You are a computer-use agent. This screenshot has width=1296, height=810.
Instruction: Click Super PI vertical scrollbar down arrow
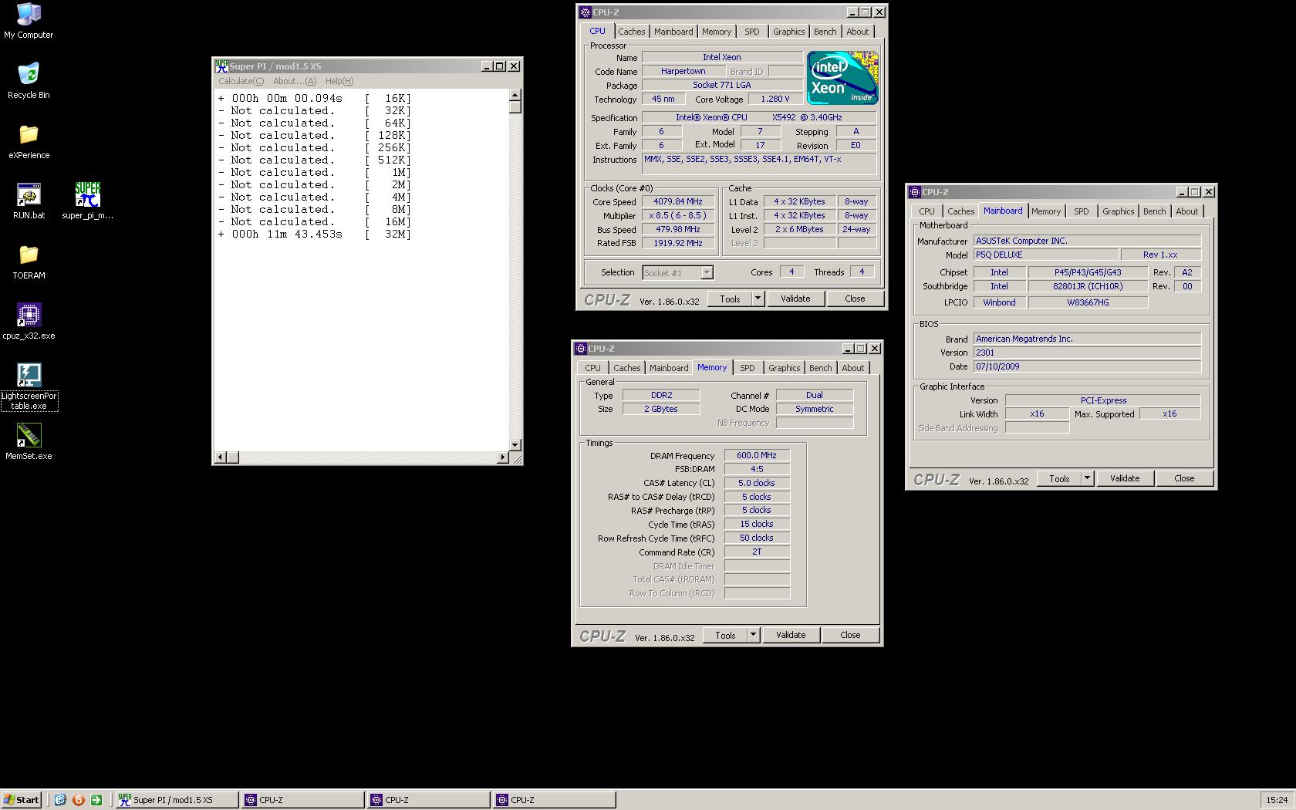(515, 445)
